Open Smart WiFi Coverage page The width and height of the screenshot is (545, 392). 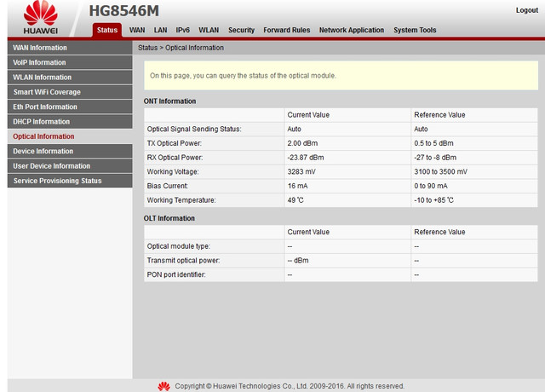tap(70, 92)
